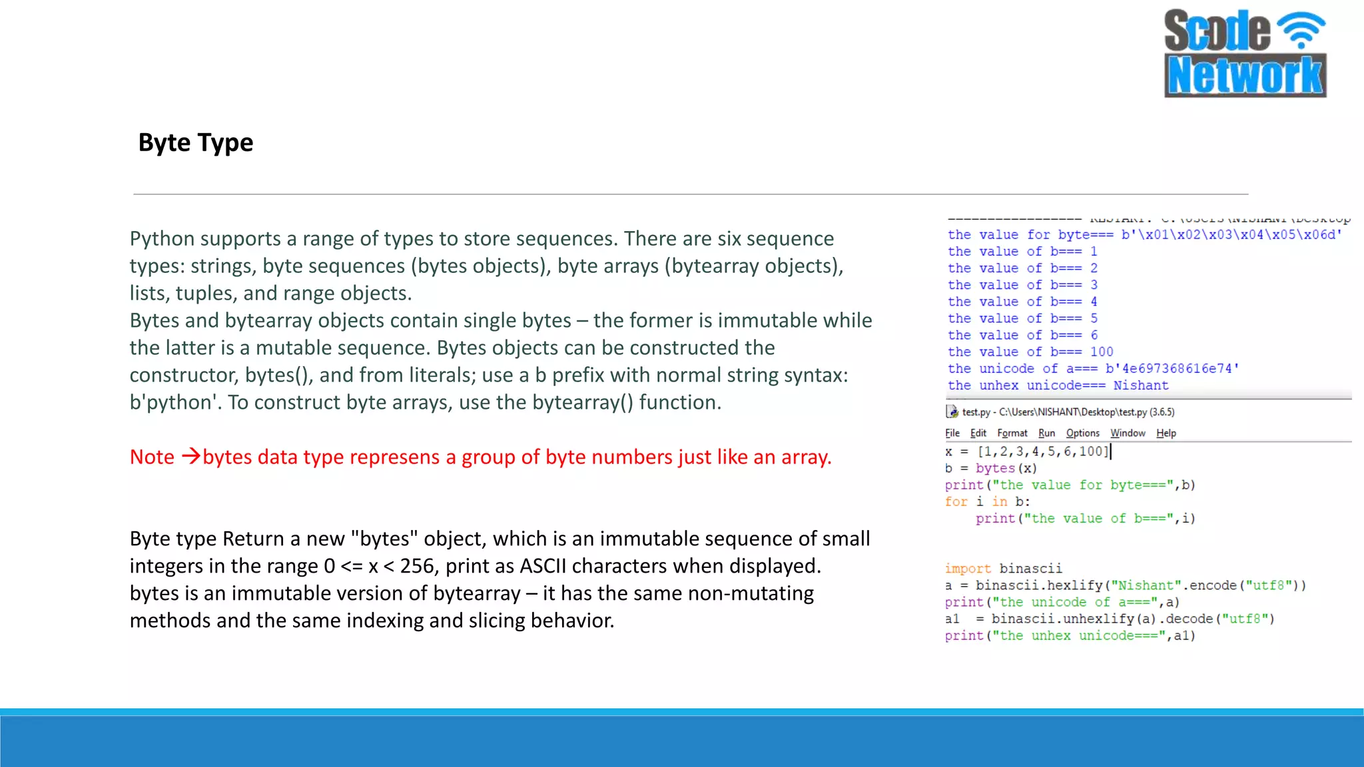Open the File menu in the test.py window

pyautogui.click(x=952, y=433)
